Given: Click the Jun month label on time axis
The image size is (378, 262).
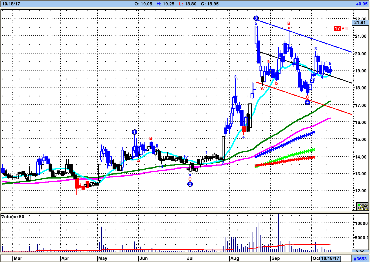Looking at the screenshot, I should tap(143, 258).
